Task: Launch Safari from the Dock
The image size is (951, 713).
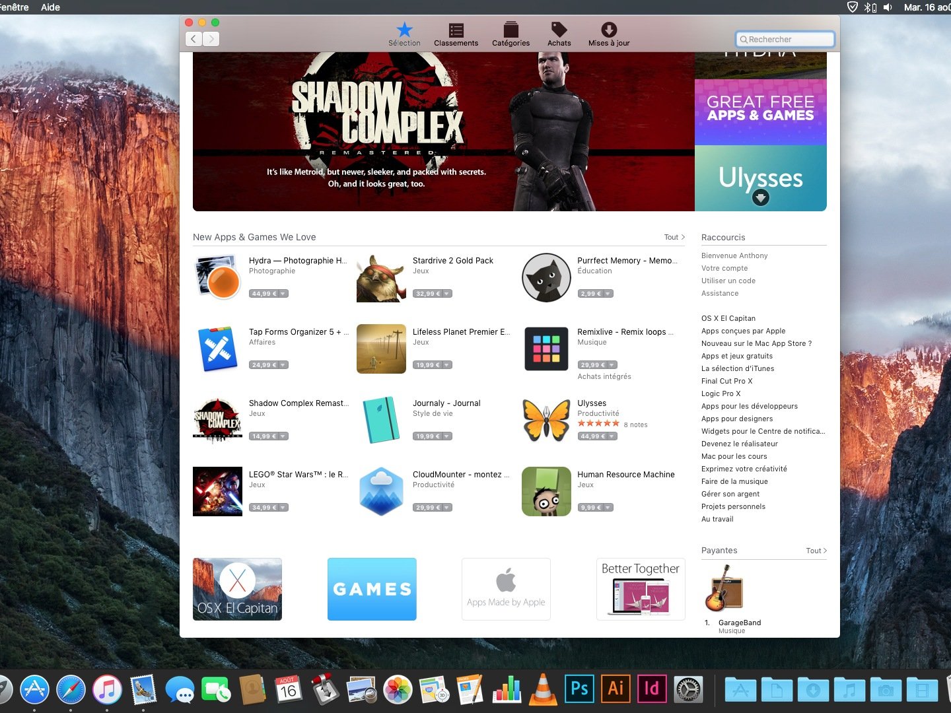Action: tap(71, 690)
